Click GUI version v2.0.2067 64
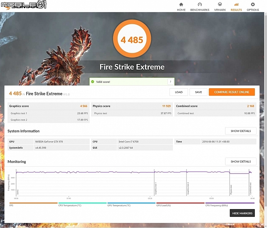The image size is (267, 228). (126, 148)
